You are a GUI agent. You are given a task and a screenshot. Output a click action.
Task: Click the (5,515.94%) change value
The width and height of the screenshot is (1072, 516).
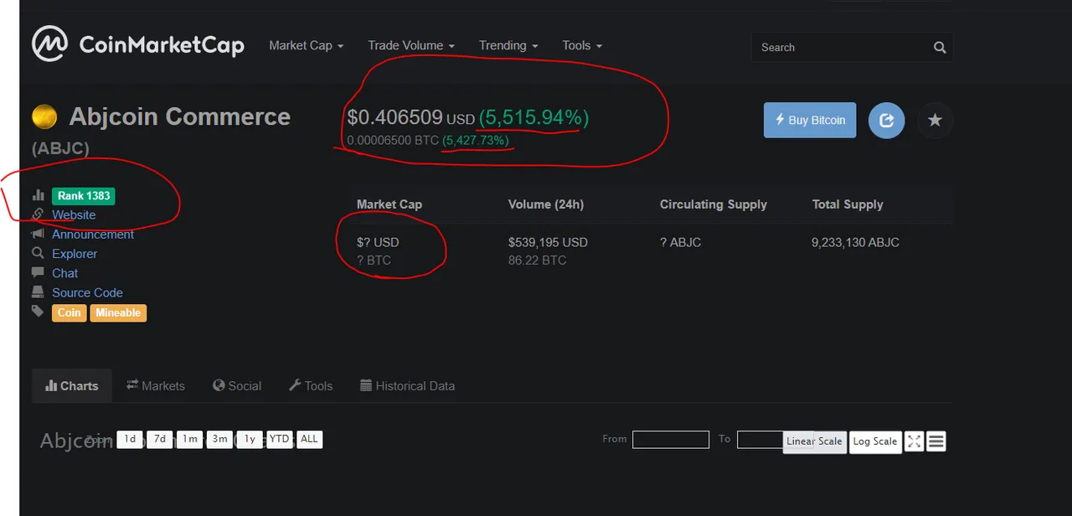(x=533, y=118)
